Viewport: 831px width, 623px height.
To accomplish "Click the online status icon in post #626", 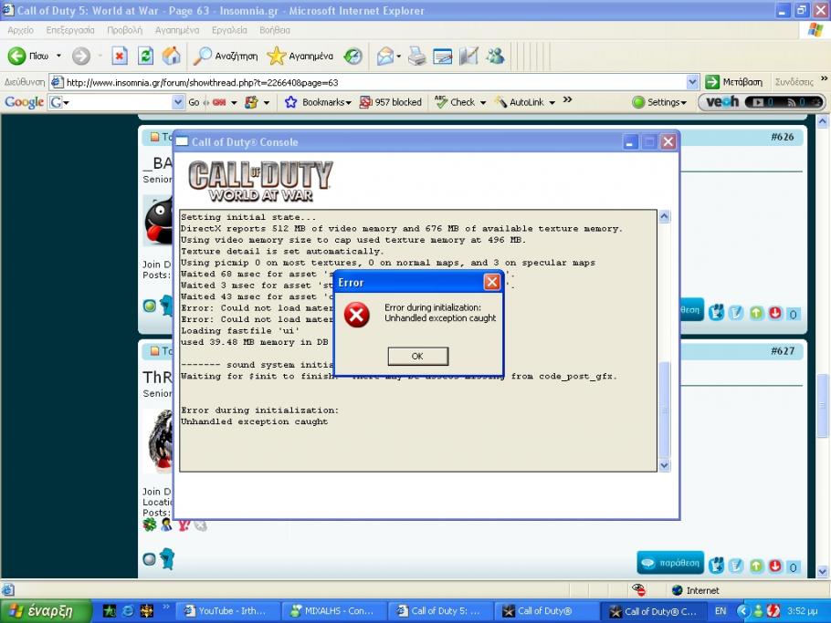I will (x=150, y=306).
